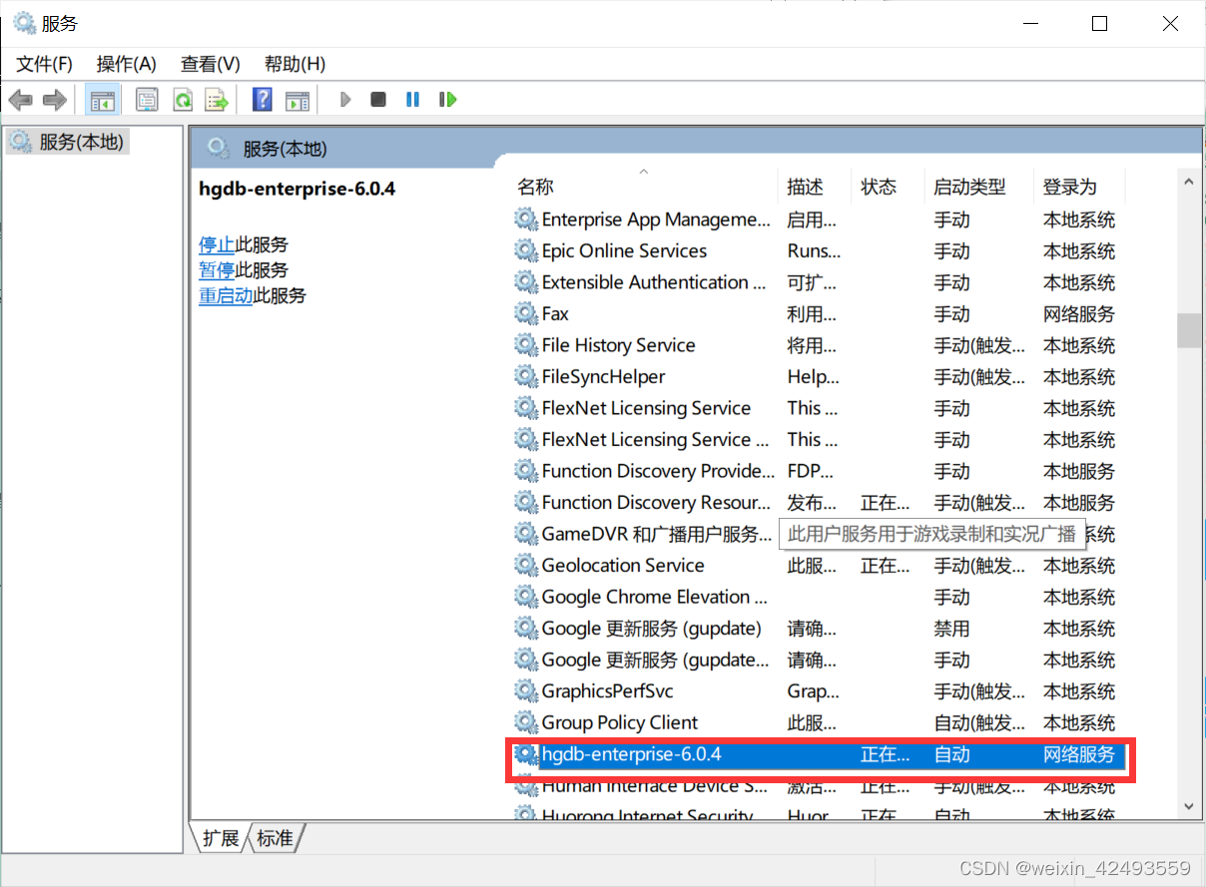Screen dimensions: 1206x887
Task: Open the 查看(V) menu
Action: tap(211, 64)
